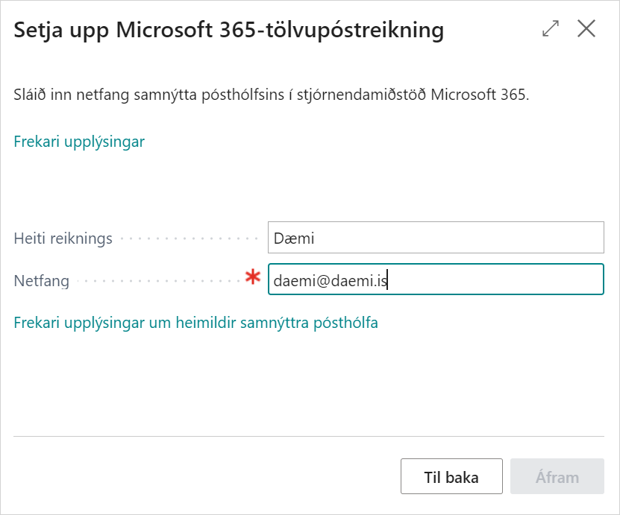Click the 'Heiti reiknings' field label

click(x=63, y=238)
